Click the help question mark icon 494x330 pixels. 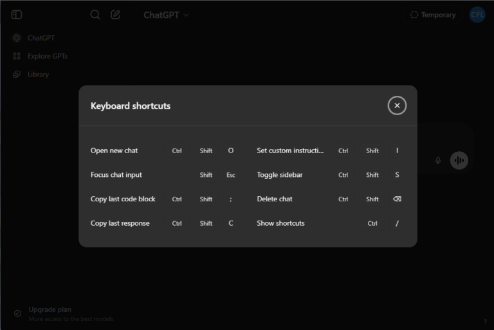pyautogui.click(x=485, y=322)
